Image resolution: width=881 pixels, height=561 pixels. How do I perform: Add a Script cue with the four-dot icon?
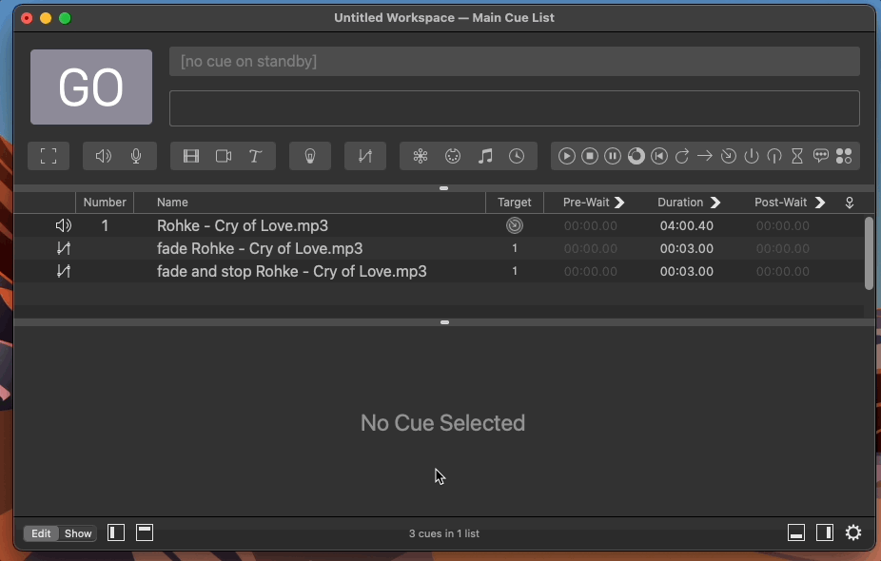click(x=843, y=156)
